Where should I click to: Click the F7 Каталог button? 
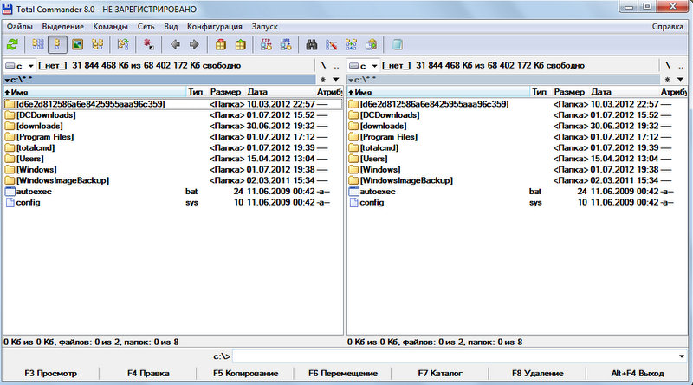(x=440, y=373)
